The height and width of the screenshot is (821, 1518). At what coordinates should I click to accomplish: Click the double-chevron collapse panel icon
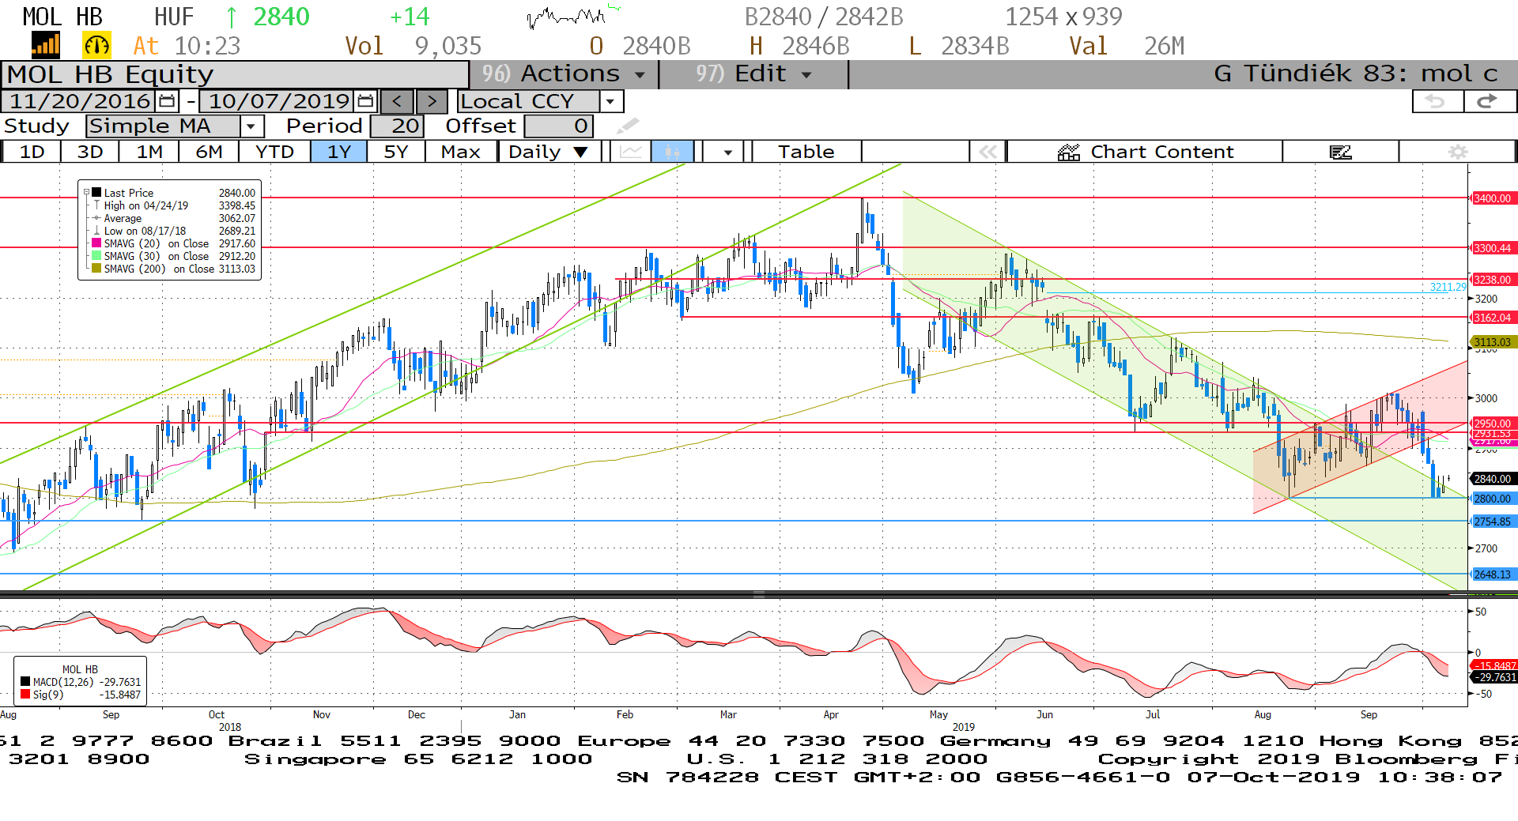pyautogui.click(x=988, y=151)
